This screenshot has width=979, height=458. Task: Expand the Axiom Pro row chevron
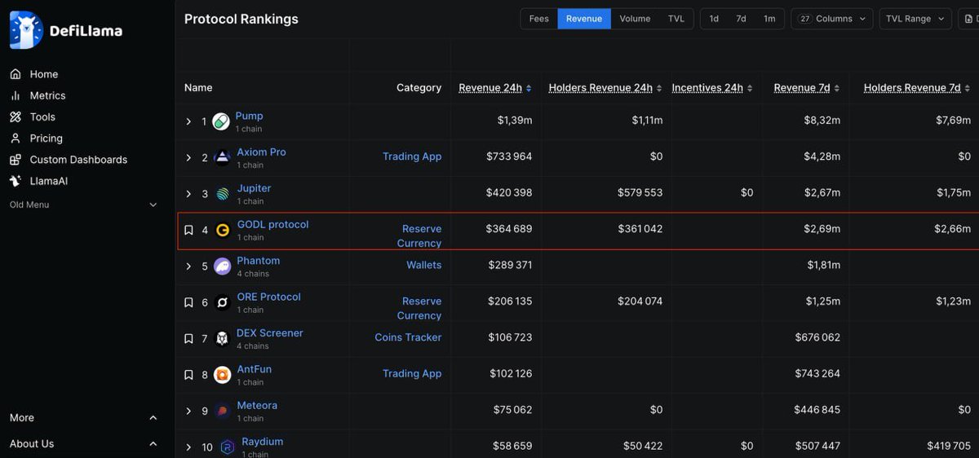tap(188, 157)
